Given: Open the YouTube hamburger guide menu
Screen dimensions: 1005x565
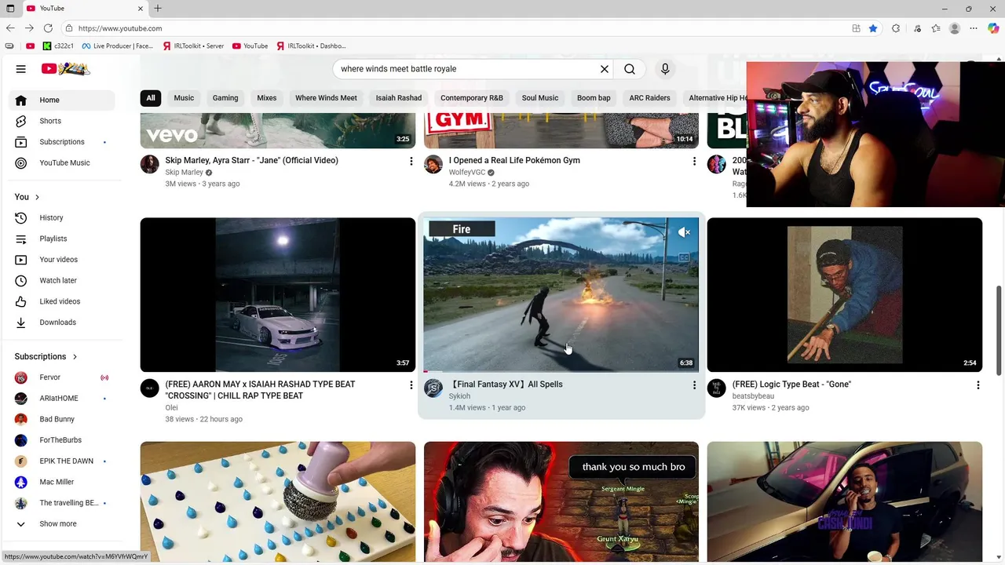Looking at the screenshot, I should click(x=21, y=69).
